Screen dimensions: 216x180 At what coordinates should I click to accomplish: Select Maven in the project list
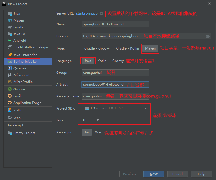[x=28, y=20]
